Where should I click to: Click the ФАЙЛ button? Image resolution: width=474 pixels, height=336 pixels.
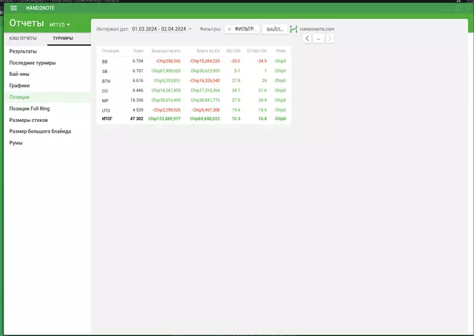pyautogui.click(x=275, y=29)
